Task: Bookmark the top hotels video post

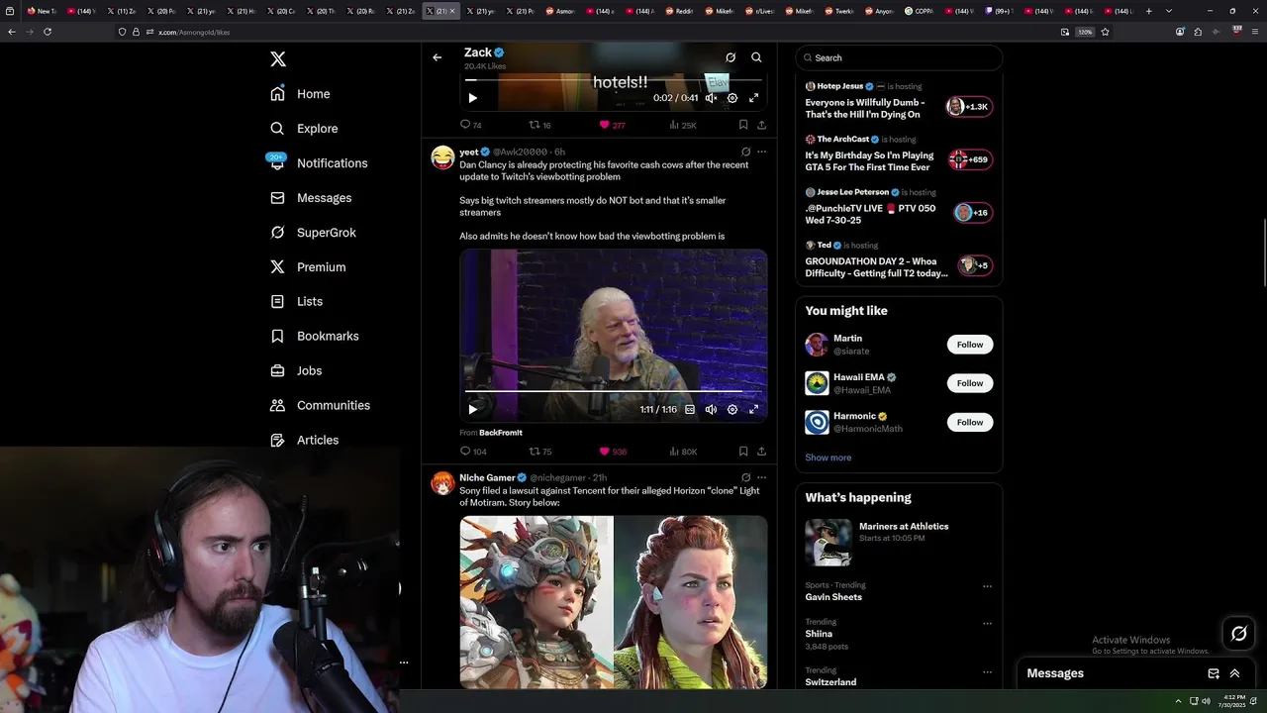Action: point(742,125)
